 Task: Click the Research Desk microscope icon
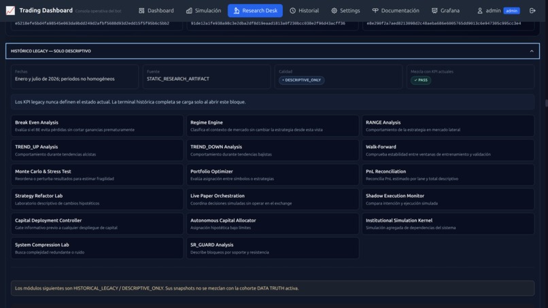tap(236, 11)
